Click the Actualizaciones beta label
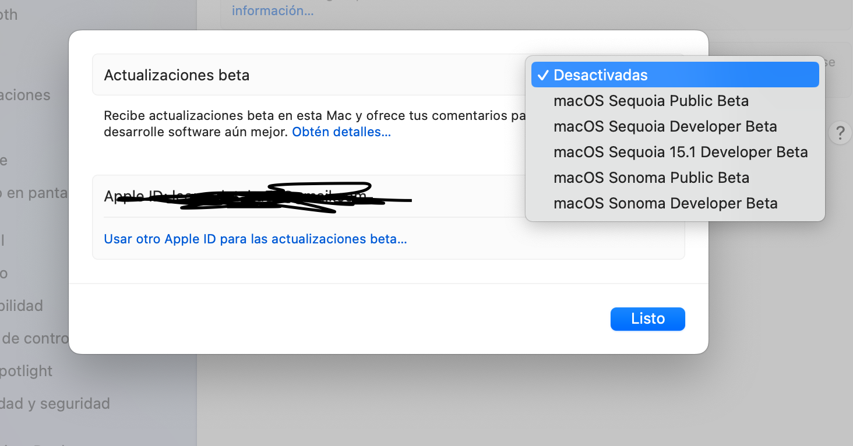This screenshot has width=853, height=446. pyautogui.click(x=177, y=75)
